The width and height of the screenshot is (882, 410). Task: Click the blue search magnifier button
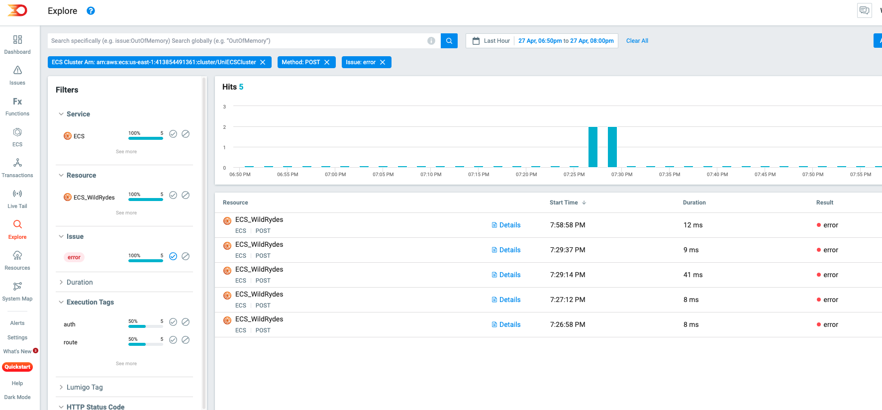[x=449, y=41]
